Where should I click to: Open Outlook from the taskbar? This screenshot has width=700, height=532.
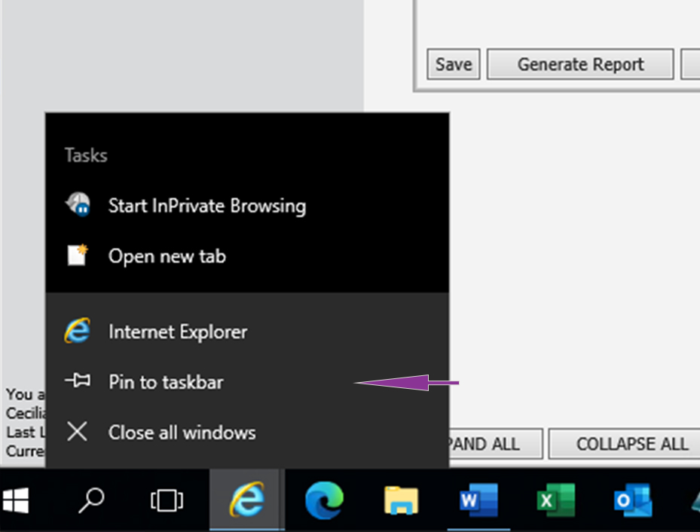(633, 500)
